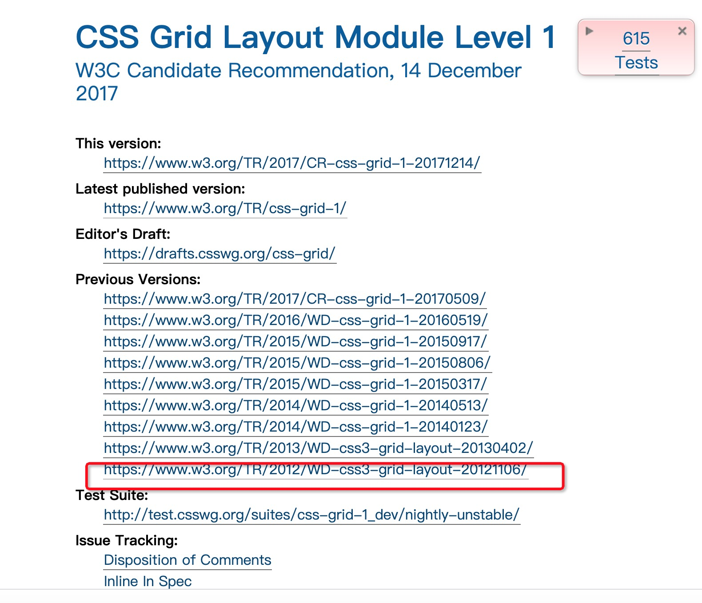Click the 'Previous Versions:' label
This screenshot has width=702, height=603.
138,279
